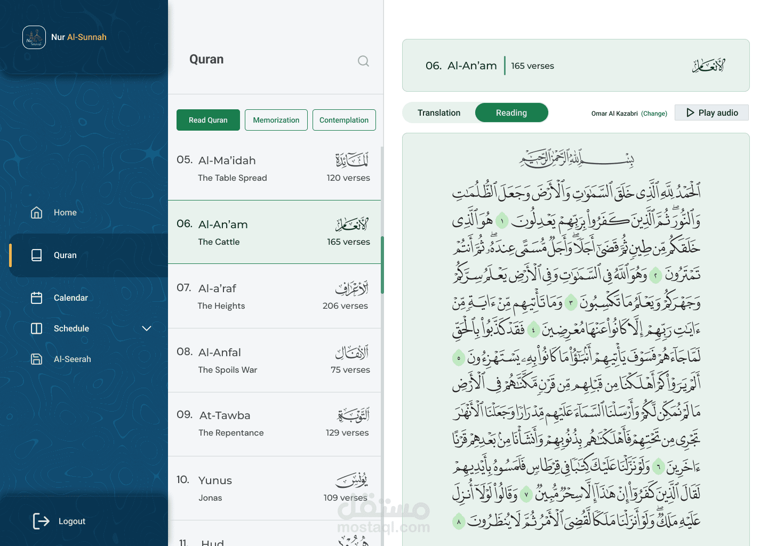Click the Al-Ma'idah Arabic calligraphy icon

click(352, 159)
